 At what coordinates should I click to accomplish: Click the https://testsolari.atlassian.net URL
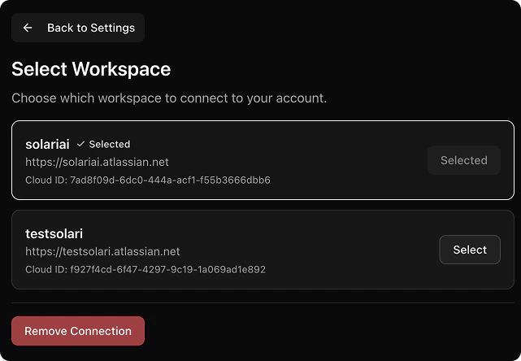point(102,251)
